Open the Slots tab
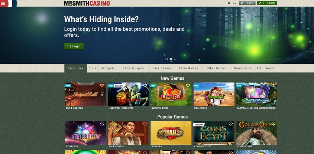The image size is (314, 154). point(93,68)
